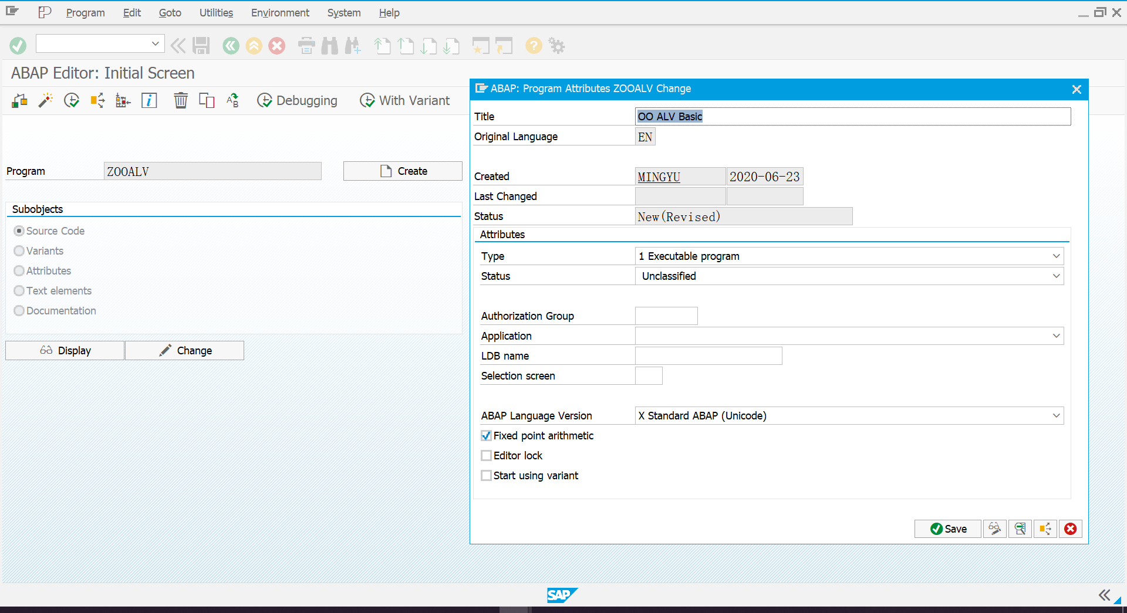Click the yellow Help question mark icon
1127x613 pixels.
(534, 45)
